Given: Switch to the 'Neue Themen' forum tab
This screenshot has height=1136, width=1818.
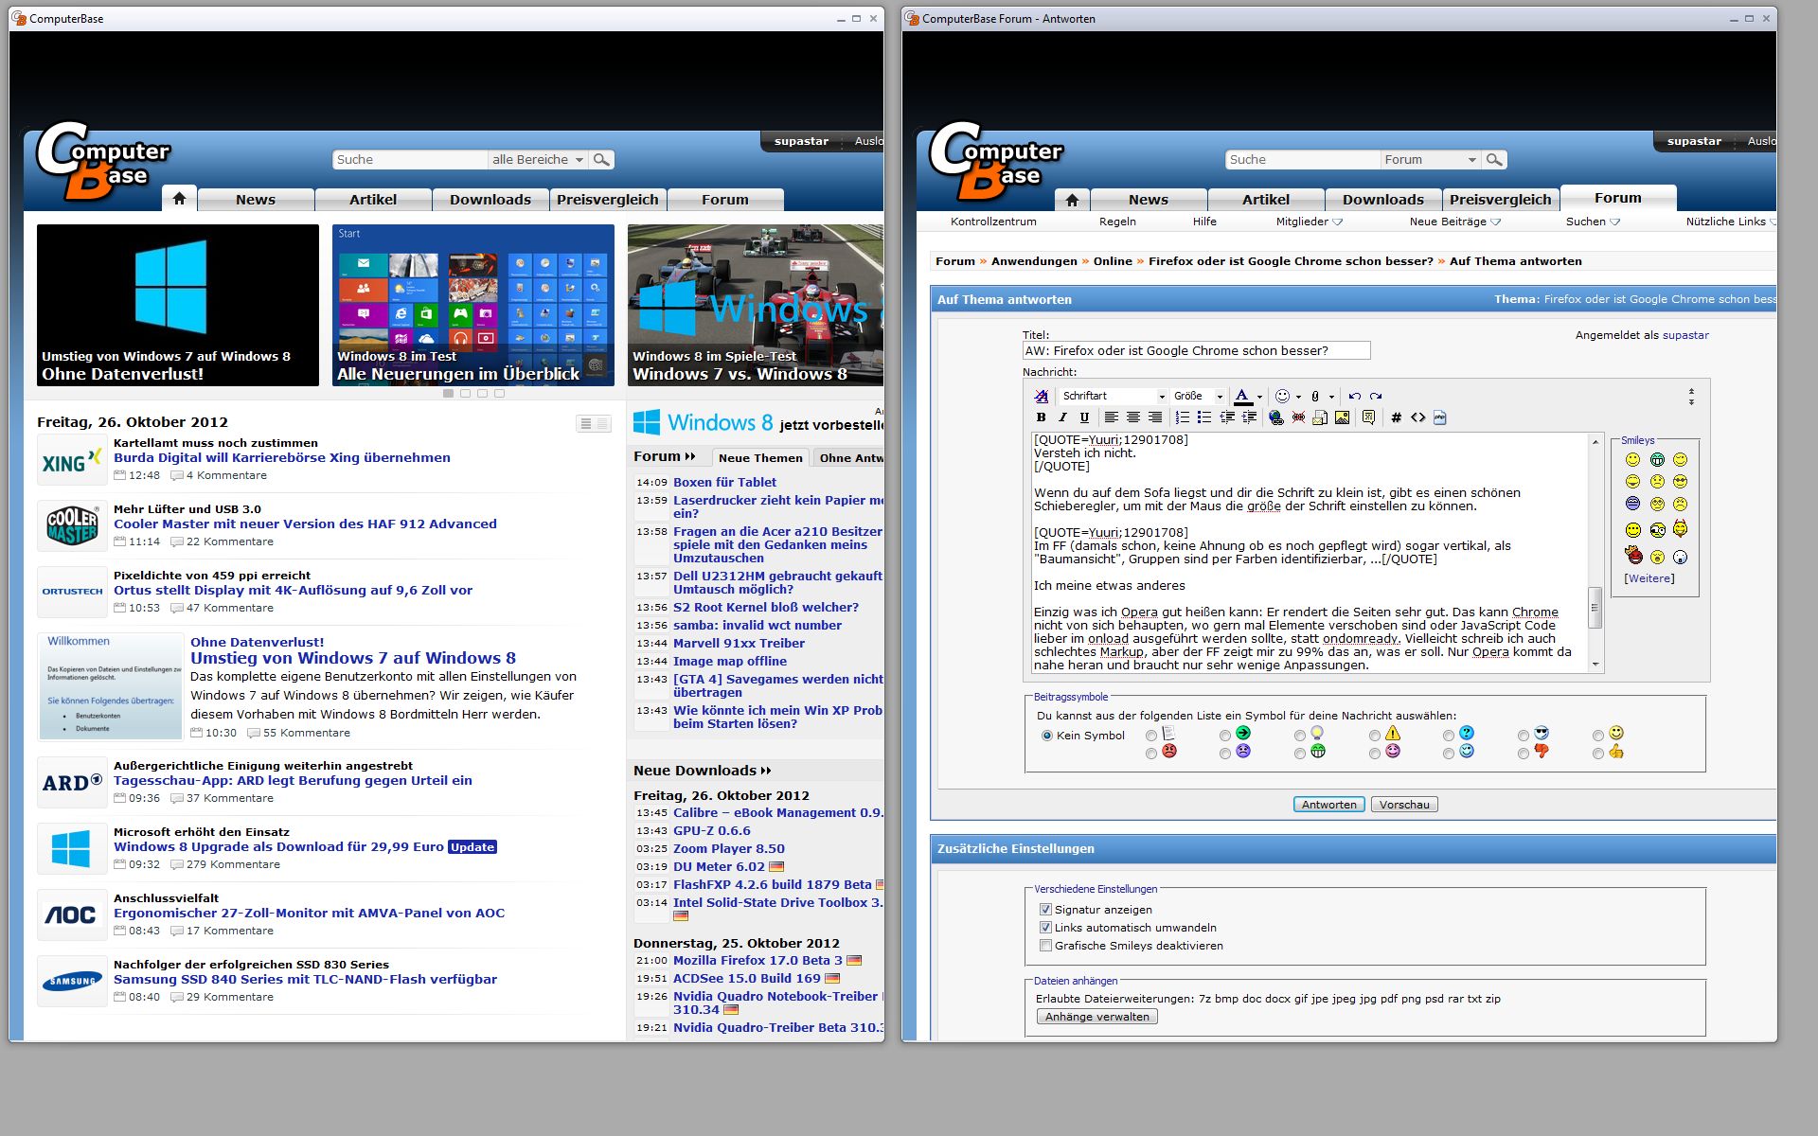Looking at the screenshot, I should [x=760, y=458].
